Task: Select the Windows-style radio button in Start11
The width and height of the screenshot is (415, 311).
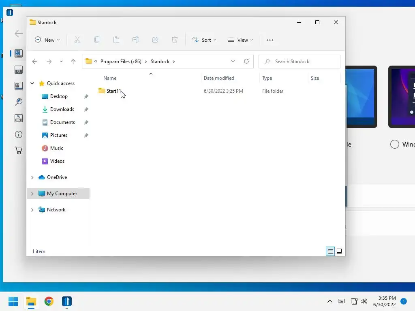Action: point(395,144)
